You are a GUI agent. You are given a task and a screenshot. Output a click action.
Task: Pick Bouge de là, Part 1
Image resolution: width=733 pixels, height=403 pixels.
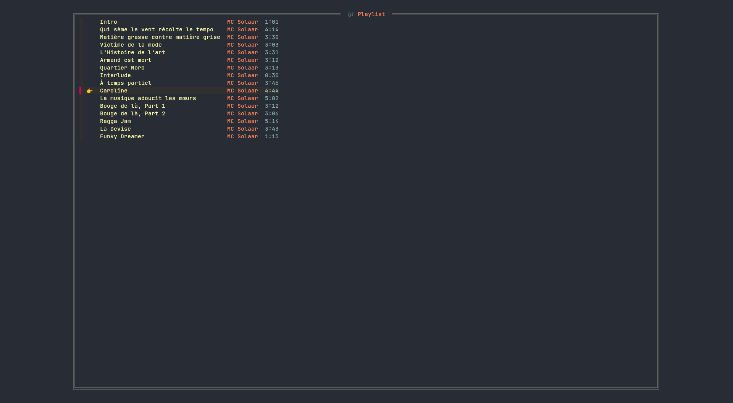132,106
